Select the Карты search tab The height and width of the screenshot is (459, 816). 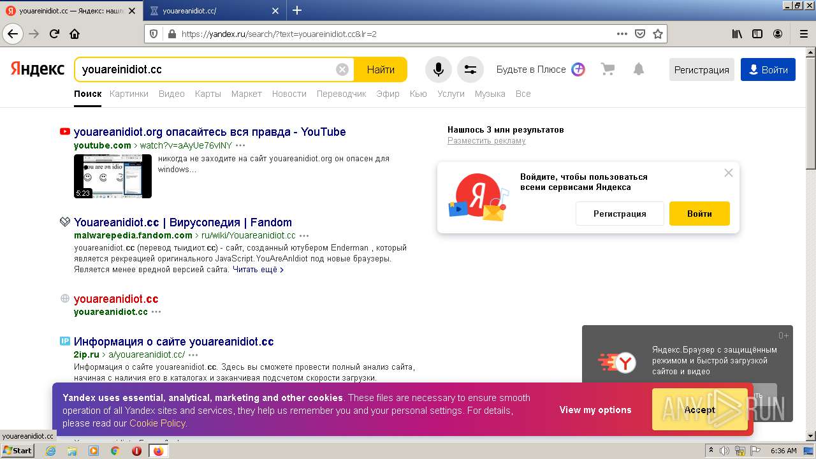tap(208, 94)
